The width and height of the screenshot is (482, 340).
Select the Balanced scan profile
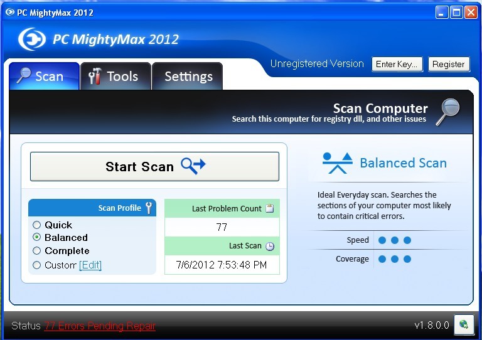(36, 237)
